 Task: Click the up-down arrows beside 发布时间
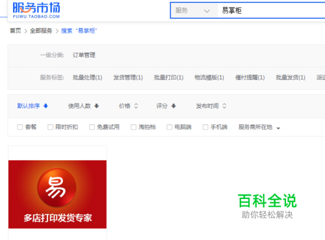(x=224, y=106)
